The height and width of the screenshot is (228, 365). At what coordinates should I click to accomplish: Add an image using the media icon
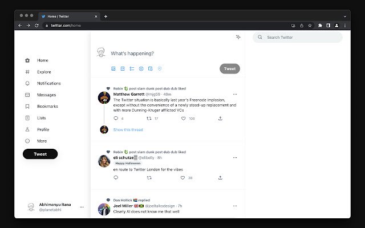113,68
